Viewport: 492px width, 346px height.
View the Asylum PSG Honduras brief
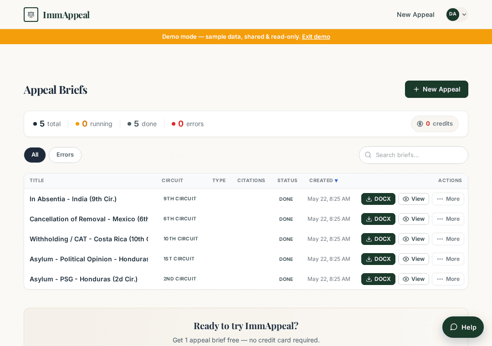pyautogui.click(x=414, y=279)
